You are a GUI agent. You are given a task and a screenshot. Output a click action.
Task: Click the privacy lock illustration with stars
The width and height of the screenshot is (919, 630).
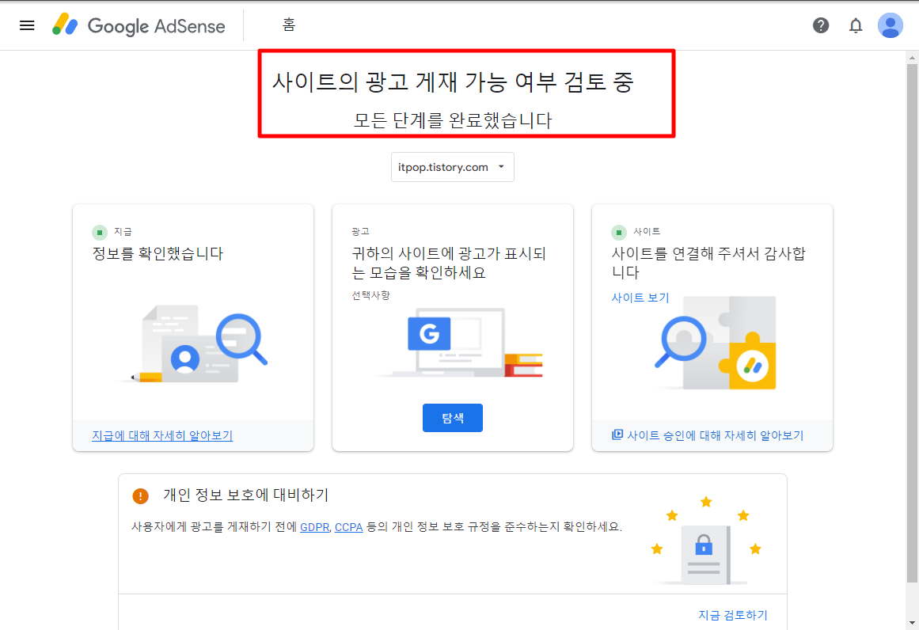coord(706,541)
